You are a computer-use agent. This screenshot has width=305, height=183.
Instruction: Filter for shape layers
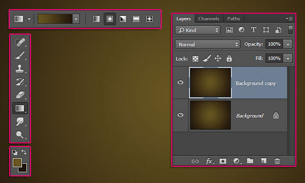[x=266, y=30]
